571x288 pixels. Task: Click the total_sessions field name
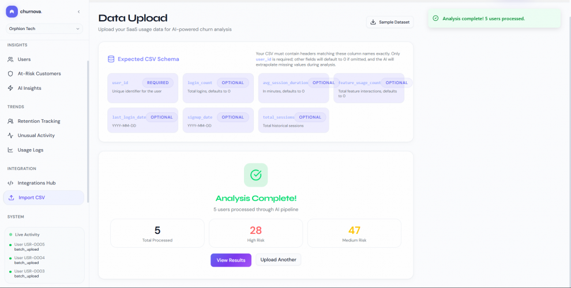[x=279, y=117]
